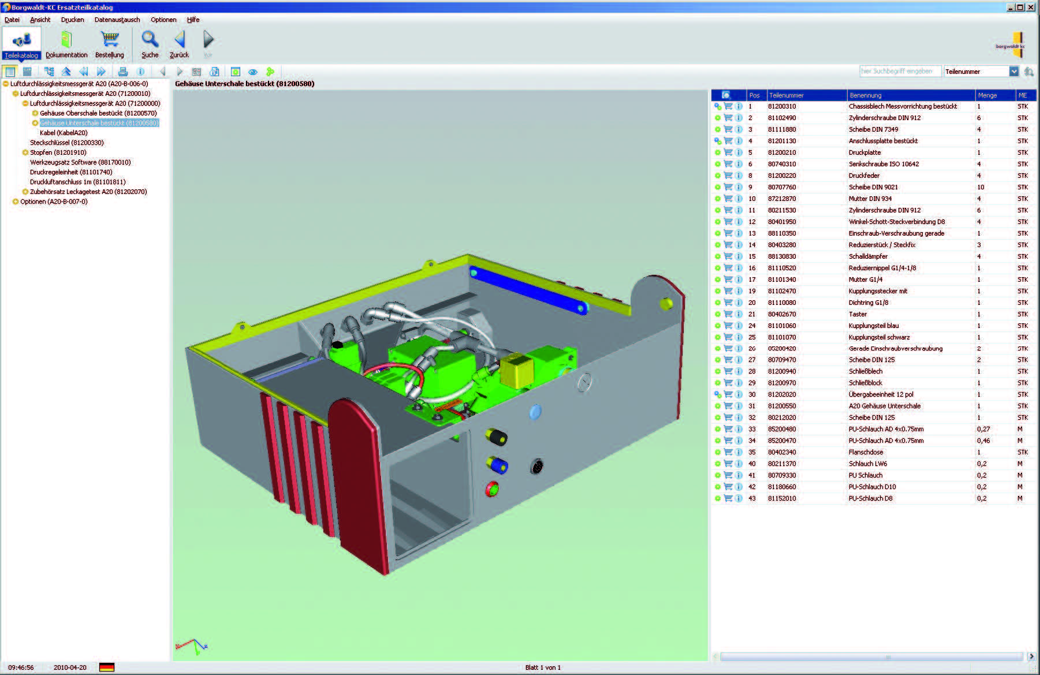Expand the Stopfen (81201910) tree node
Image resolution: width=1040 pixels, height=675 pixels.
[25, 152]
